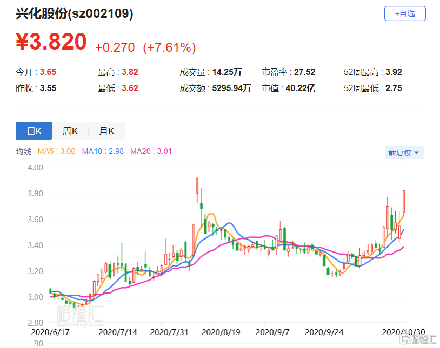Select the 今开 value 3.65
The height and width of the screenshot is (348, 440).
coord(48,72)
